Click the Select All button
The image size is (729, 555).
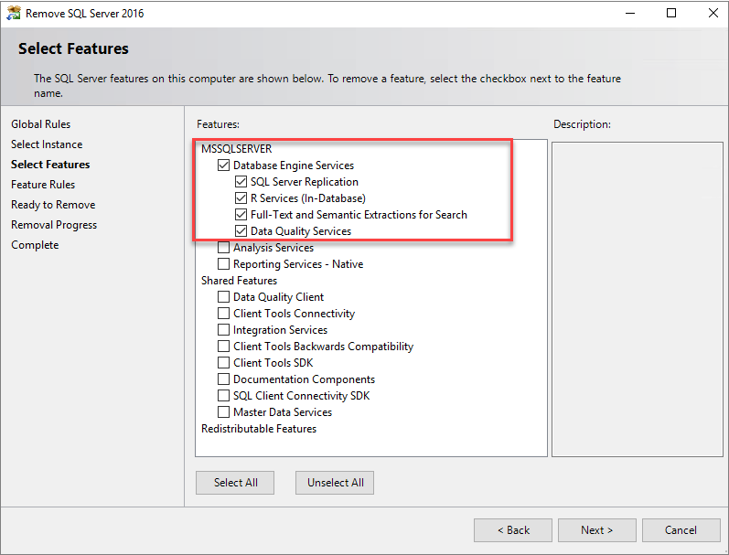235,483
